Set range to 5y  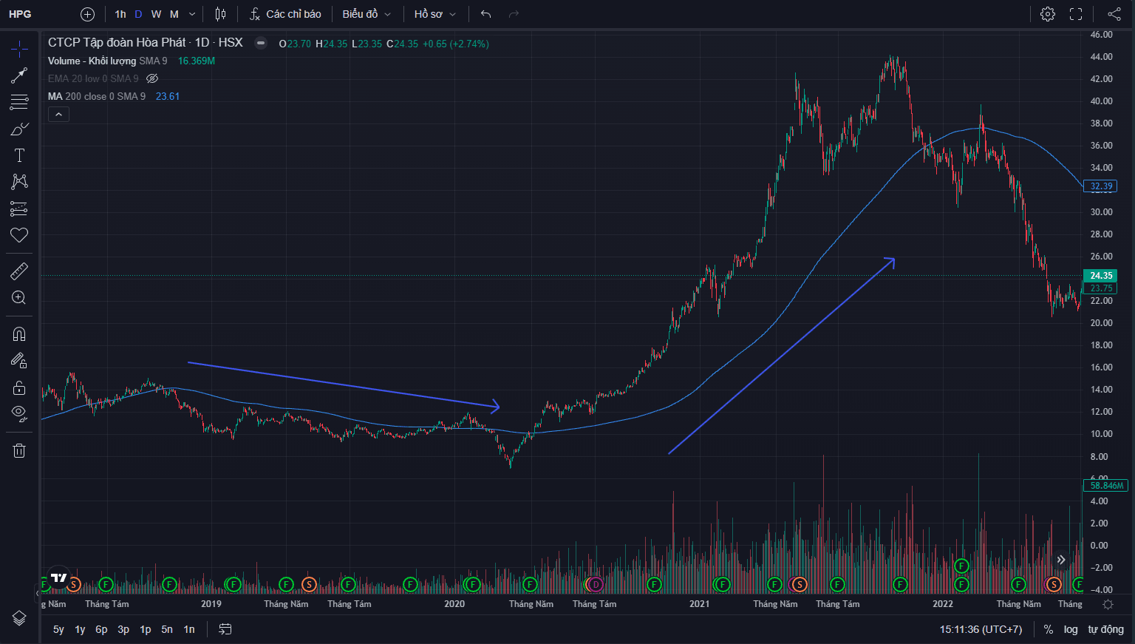coord(58,629)
